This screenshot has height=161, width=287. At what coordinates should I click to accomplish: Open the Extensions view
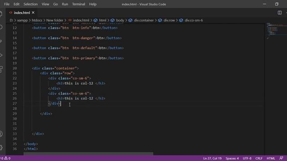1,69
